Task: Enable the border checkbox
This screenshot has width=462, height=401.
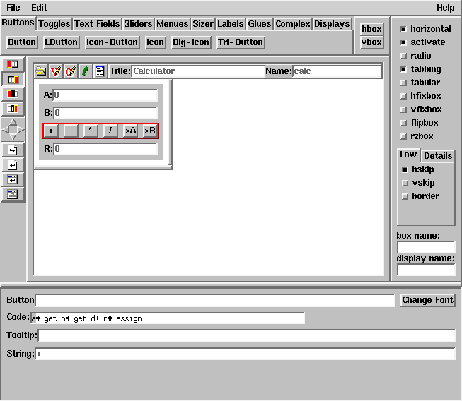Action: coord(405,196)
